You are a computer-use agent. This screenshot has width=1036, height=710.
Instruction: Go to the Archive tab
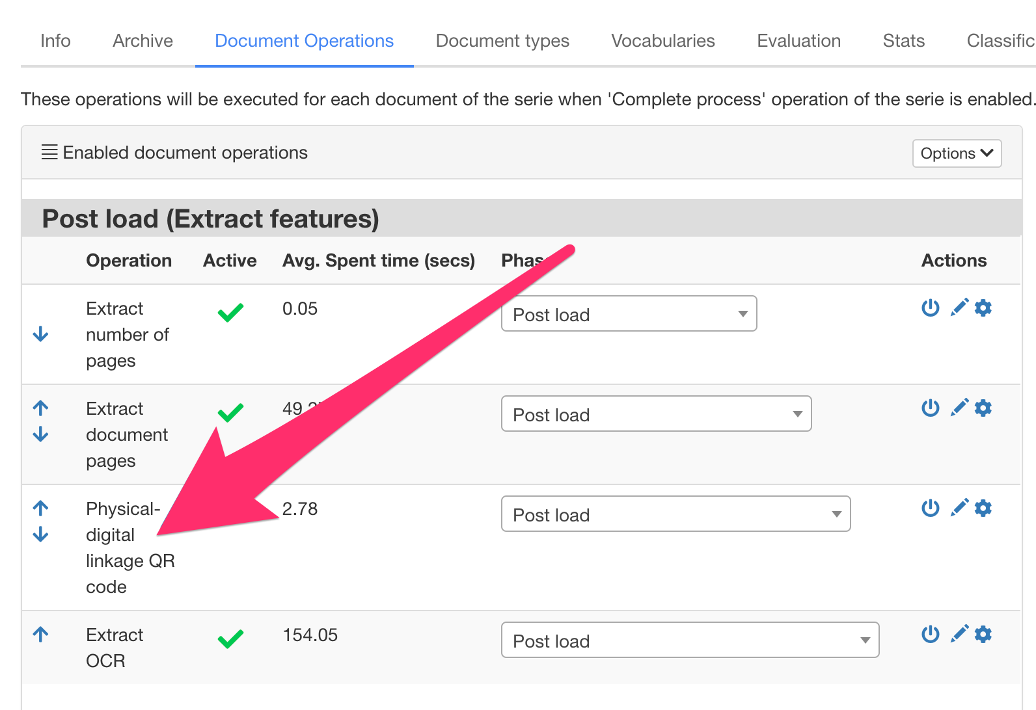(143, 41)
